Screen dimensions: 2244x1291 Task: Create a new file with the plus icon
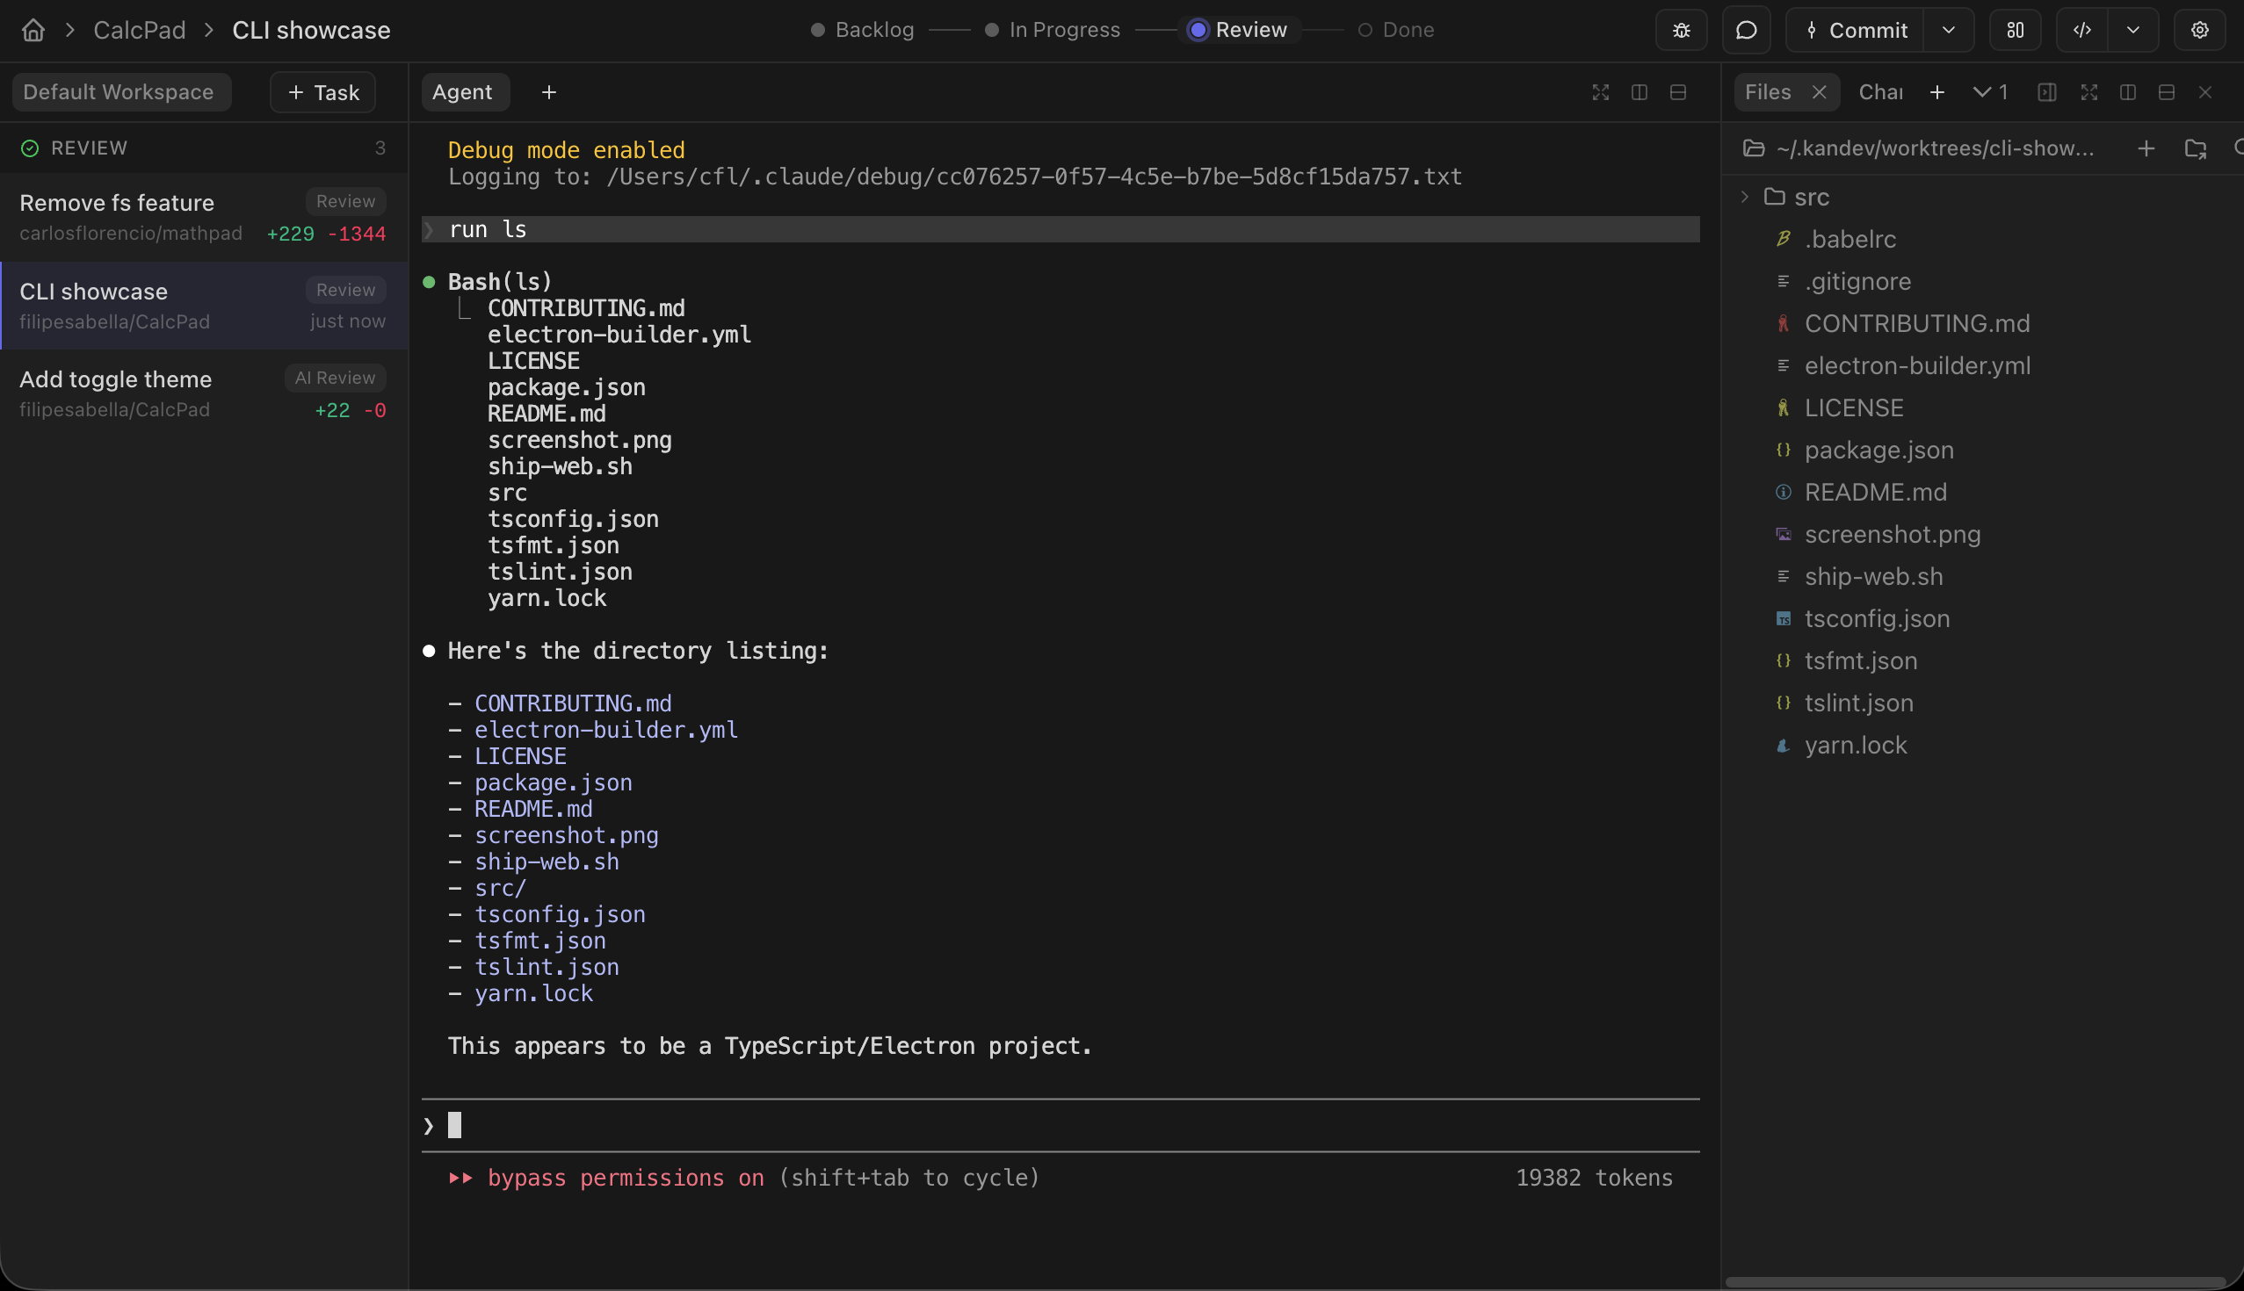(2146, 148)
